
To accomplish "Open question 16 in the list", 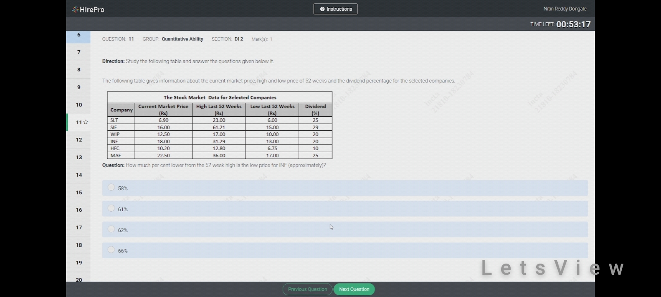I will [78, 210].
